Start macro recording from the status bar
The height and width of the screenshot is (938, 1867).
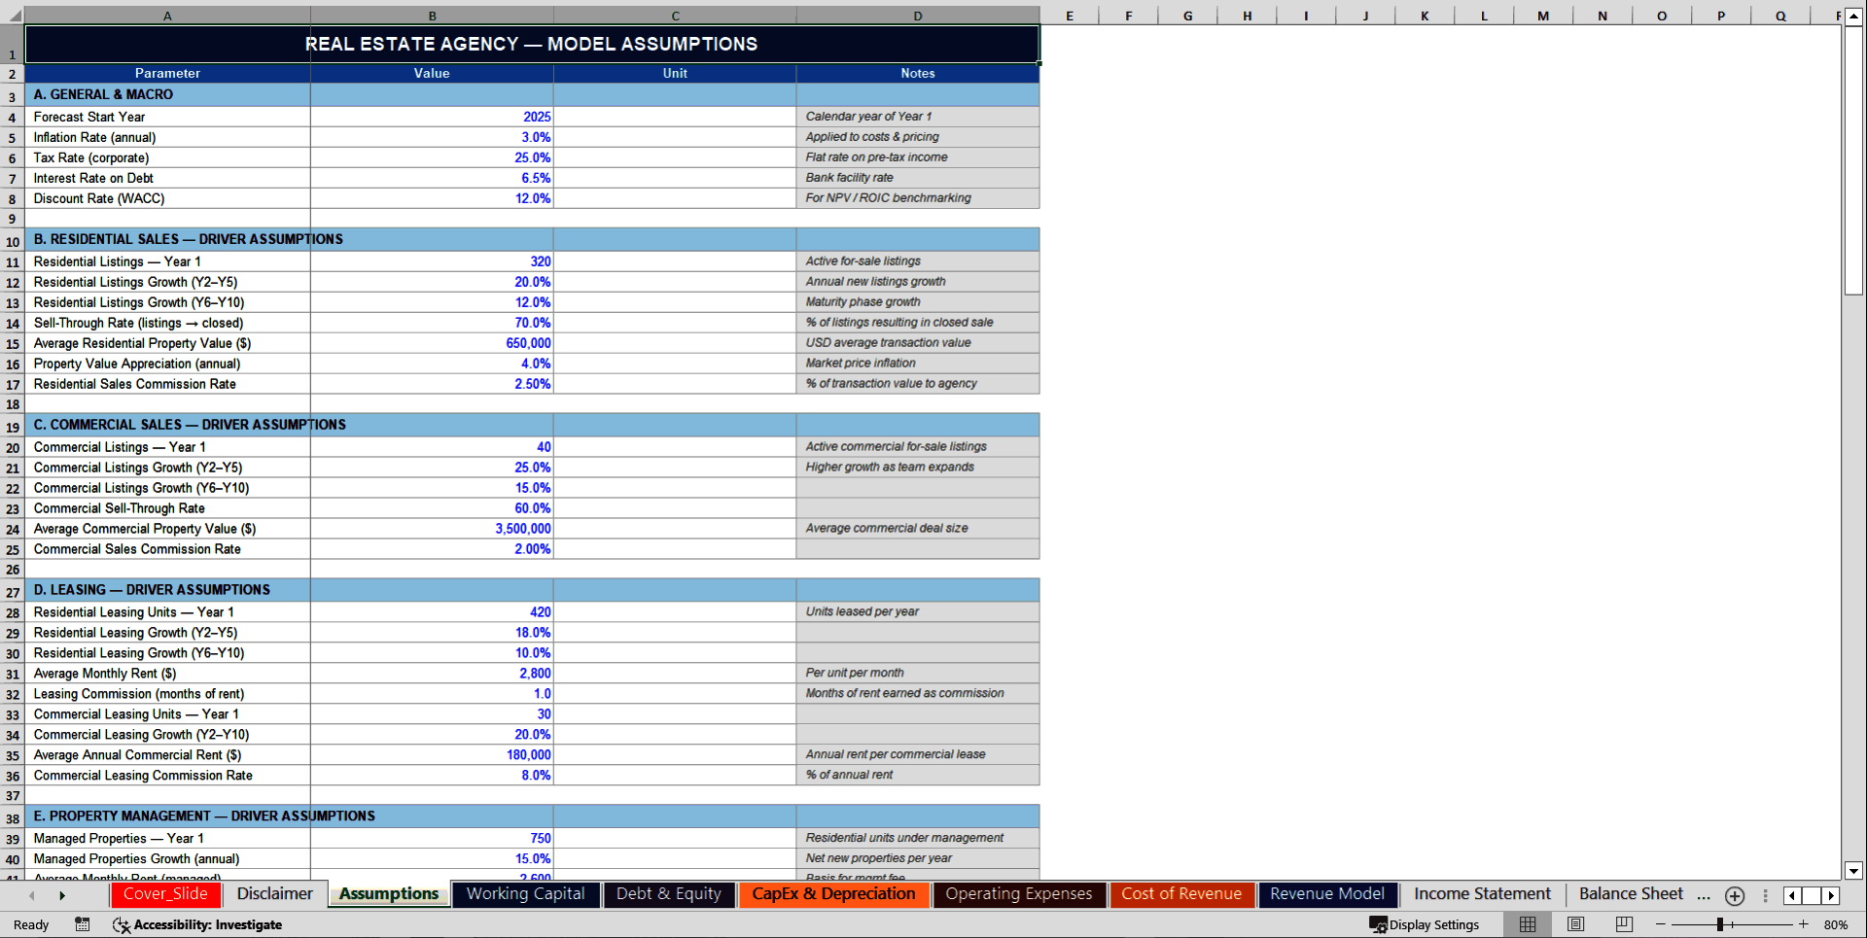click(83, 924)
